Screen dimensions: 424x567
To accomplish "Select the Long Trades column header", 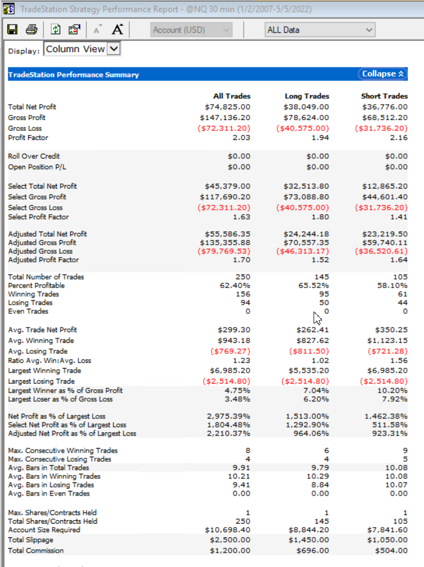I will 307,96.
